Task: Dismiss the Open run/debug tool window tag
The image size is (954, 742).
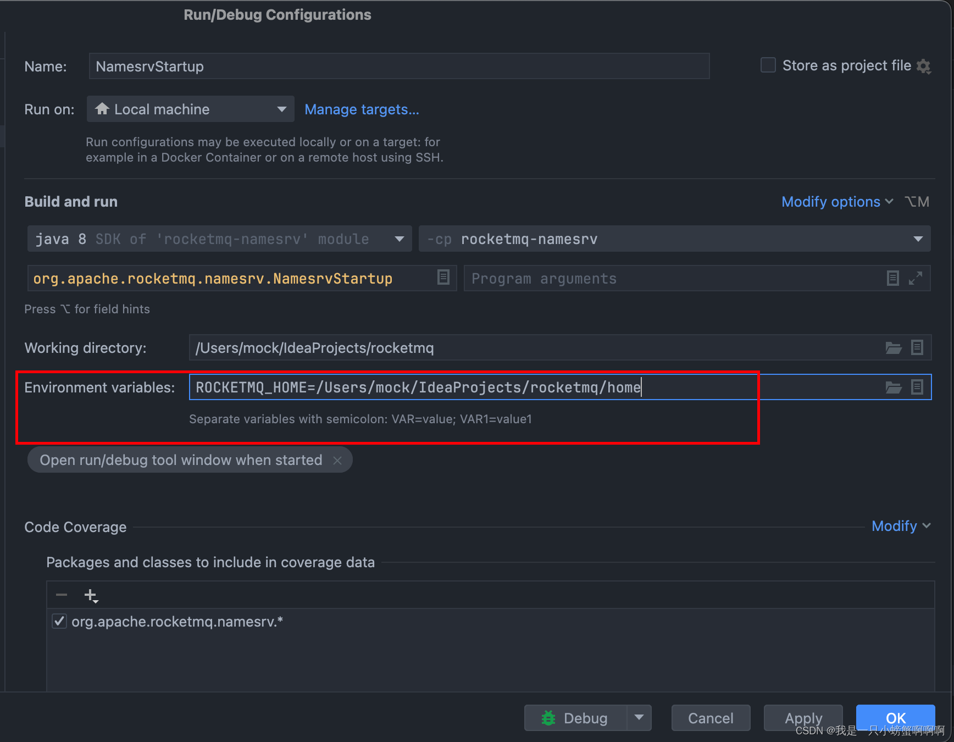Action: pyautogui.click(x=337, y=460)
